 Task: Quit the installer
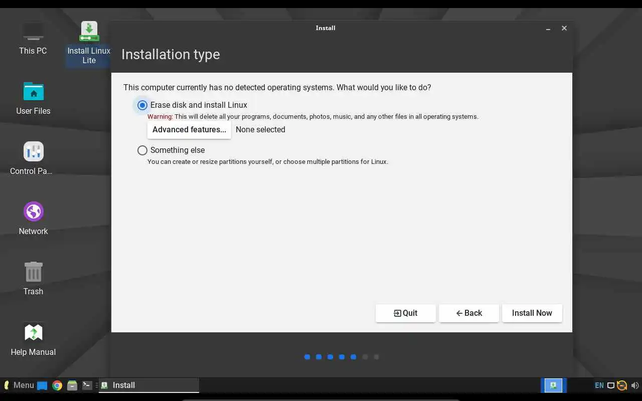click(x=405, y=313)
